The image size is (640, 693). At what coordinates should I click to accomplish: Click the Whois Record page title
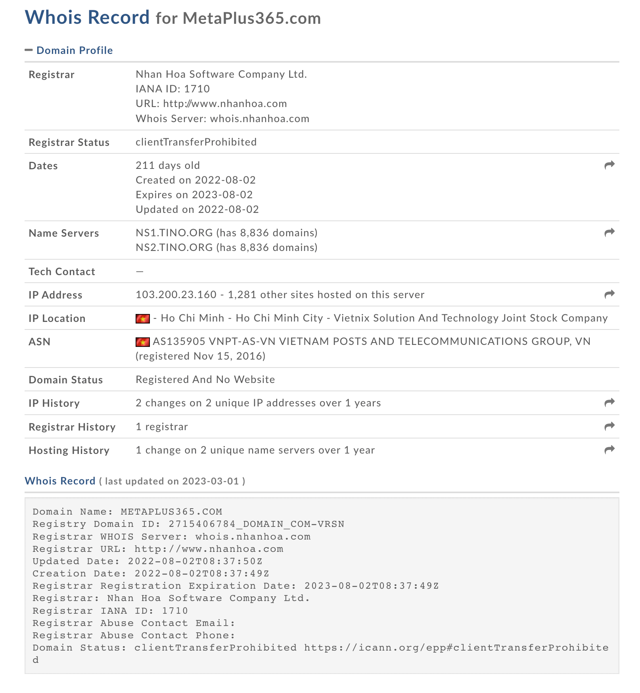click(x=87, y=17)
